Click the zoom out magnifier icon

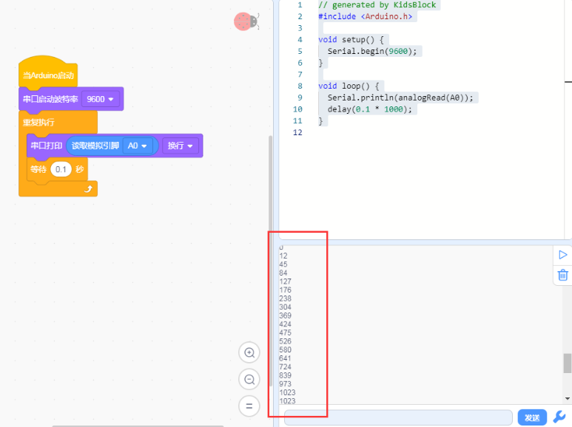point(249,379)
